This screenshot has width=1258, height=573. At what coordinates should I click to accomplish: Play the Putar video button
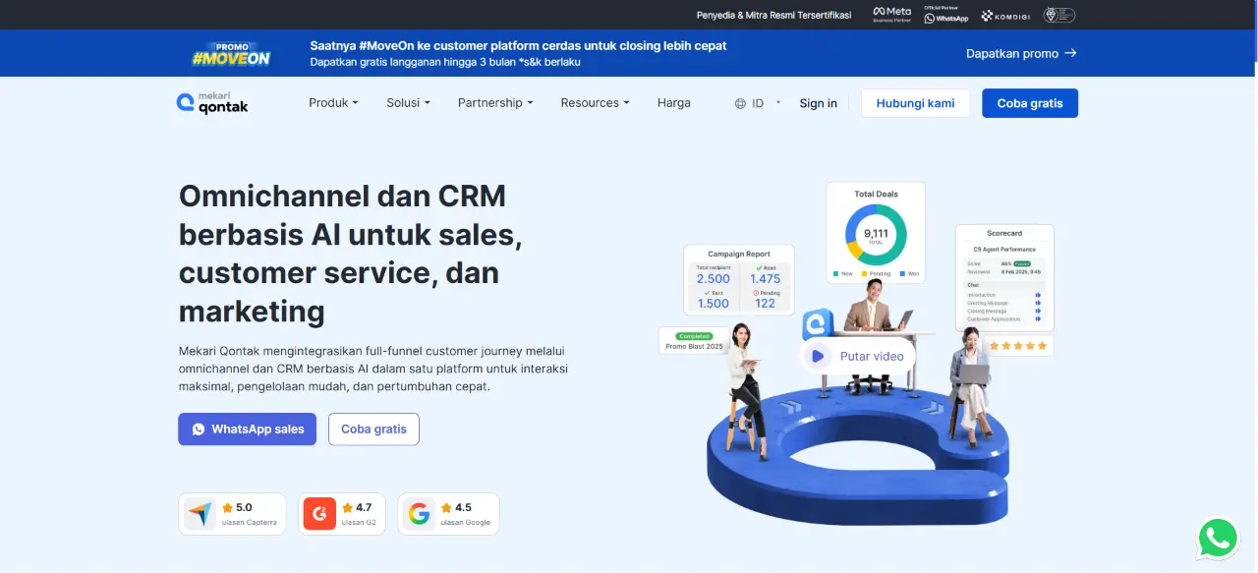(x=858, y=356)
